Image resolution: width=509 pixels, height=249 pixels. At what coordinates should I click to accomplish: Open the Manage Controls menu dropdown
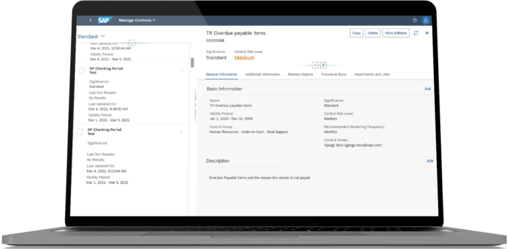(x=137, y=20)
